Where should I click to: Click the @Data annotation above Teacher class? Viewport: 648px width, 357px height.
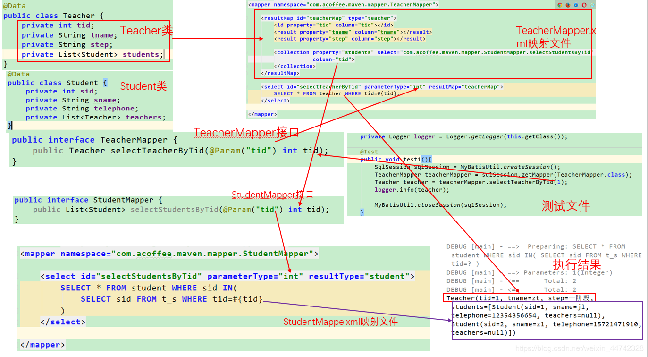point(15,6)
